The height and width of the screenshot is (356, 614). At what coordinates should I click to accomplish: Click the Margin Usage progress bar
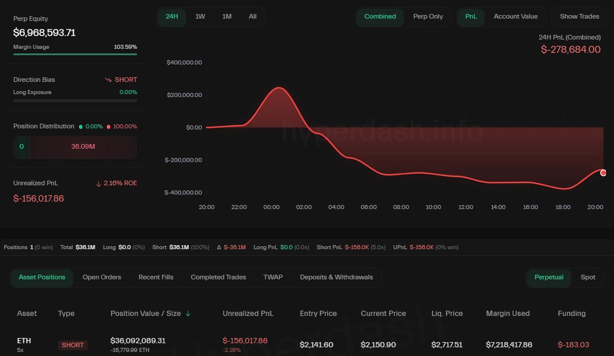(x=75, y=54)
